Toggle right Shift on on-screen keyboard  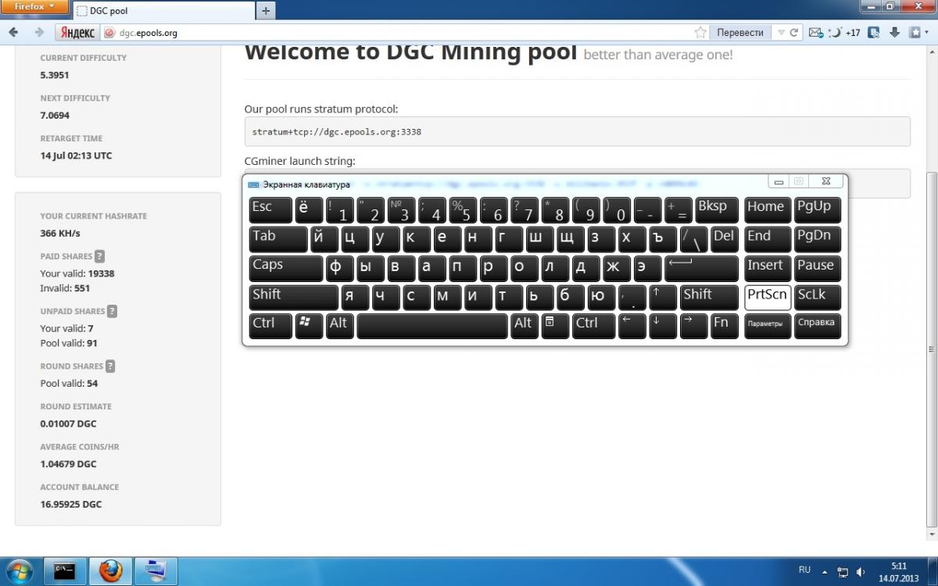(x=709, y=297)
